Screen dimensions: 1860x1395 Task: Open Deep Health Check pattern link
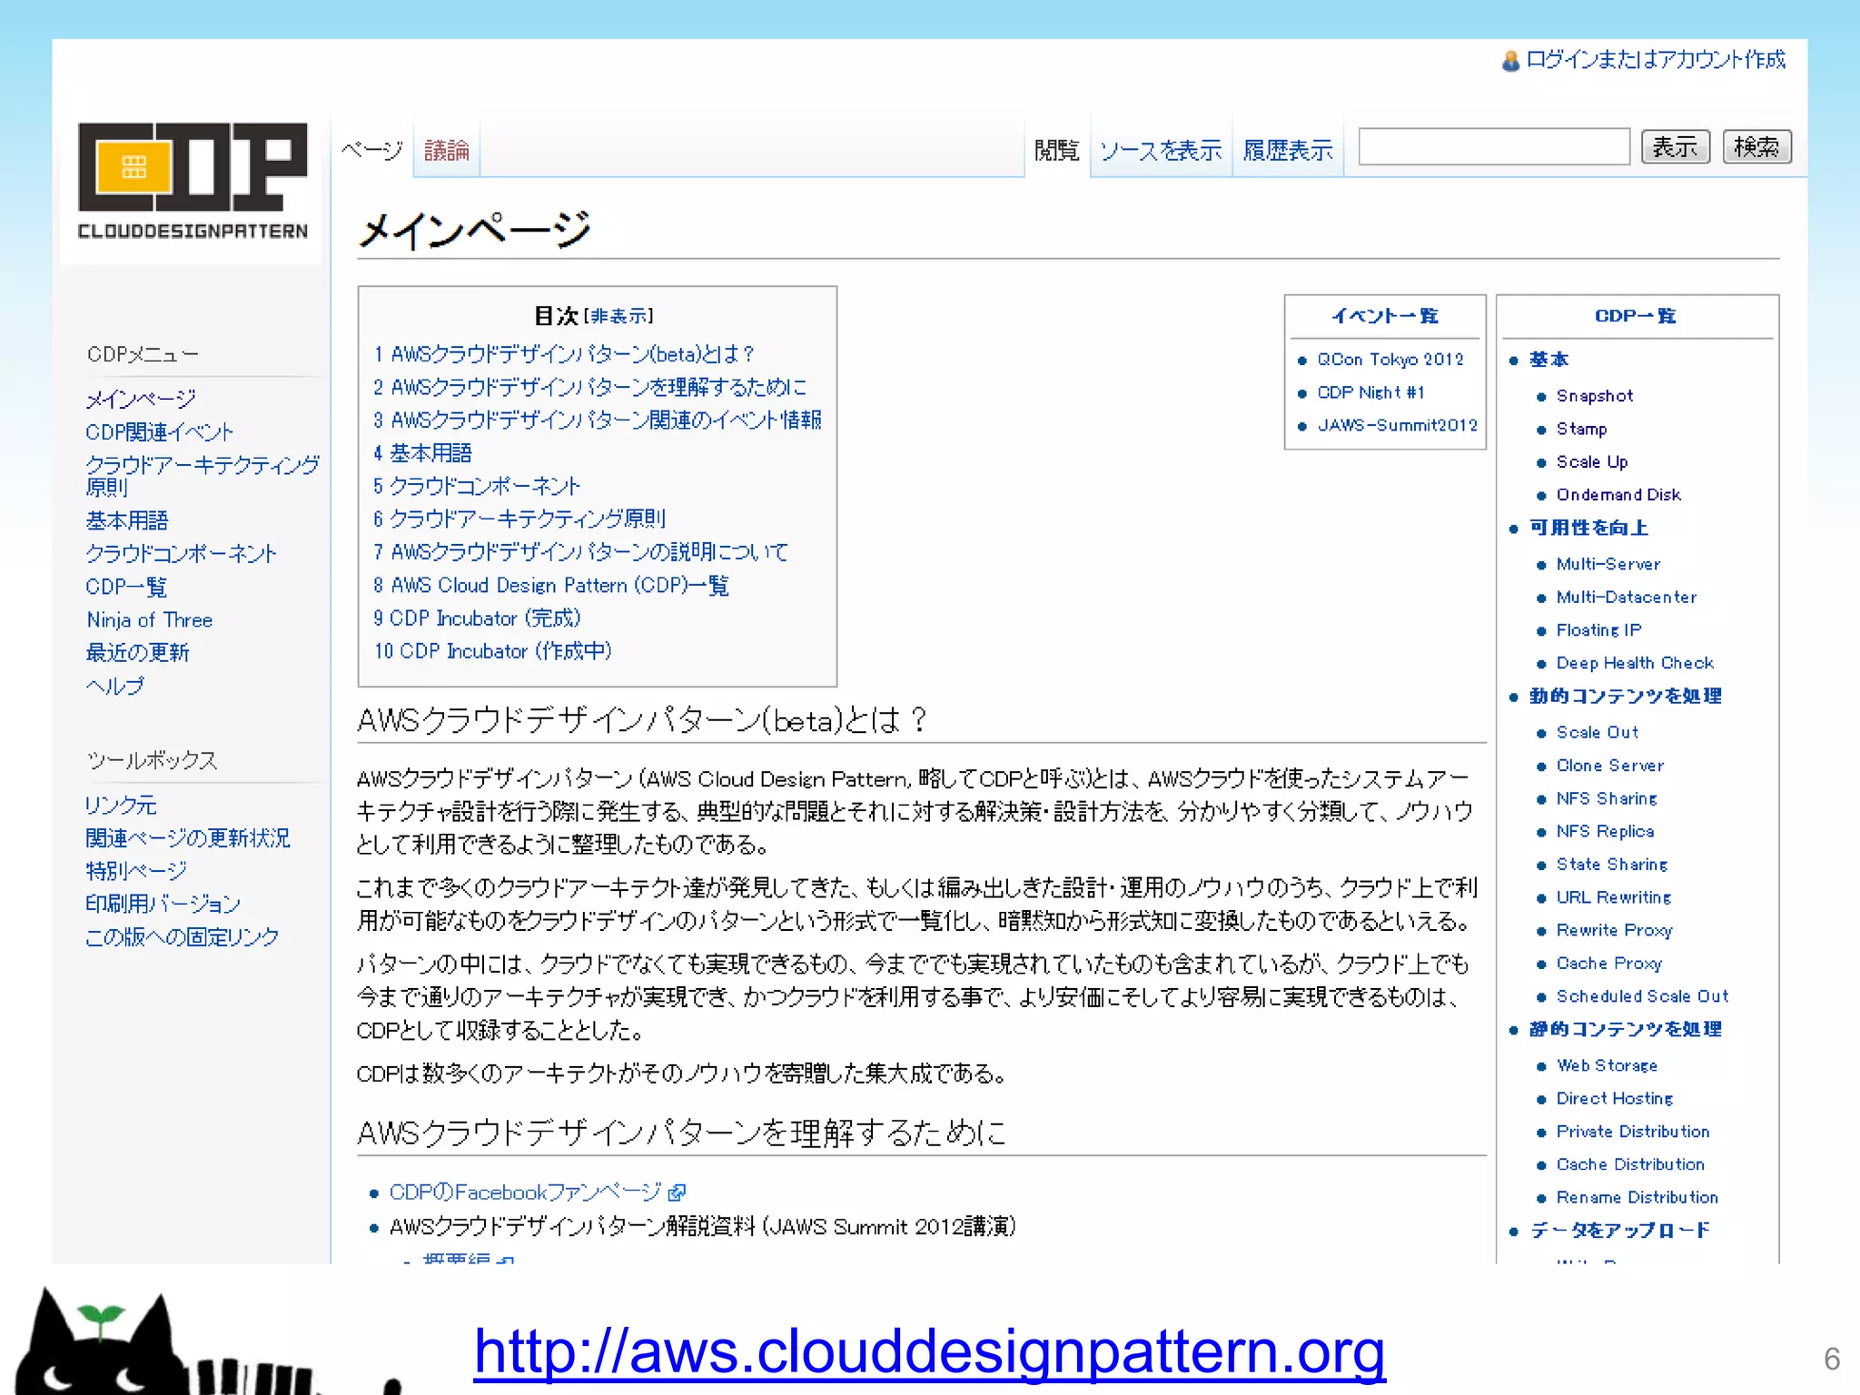[1636, 663]
